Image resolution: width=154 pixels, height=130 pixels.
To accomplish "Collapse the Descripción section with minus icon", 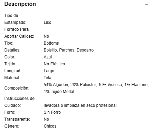I will tap(147, 4).
